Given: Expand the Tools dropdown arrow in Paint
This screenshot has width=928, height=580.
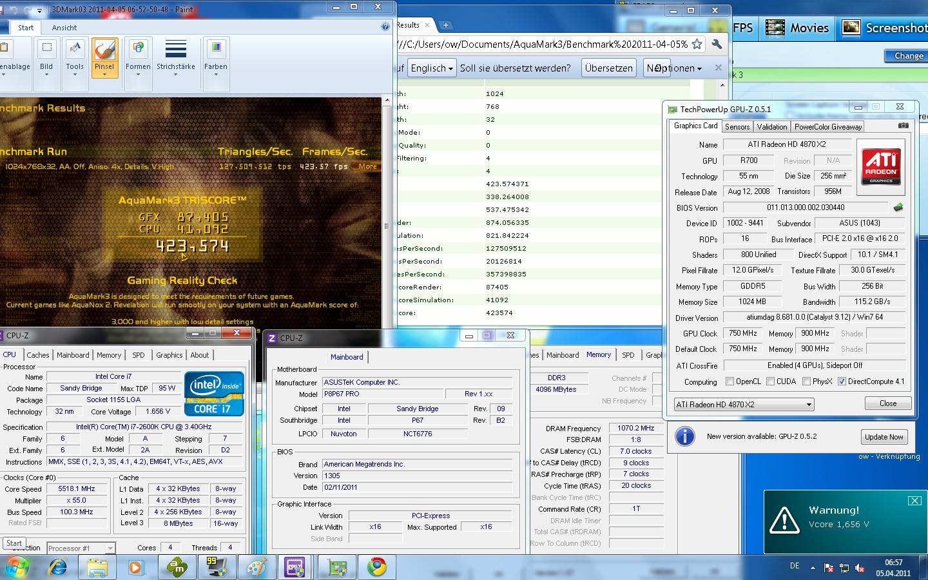Looking at the screenshot, I should coord(75,74).
